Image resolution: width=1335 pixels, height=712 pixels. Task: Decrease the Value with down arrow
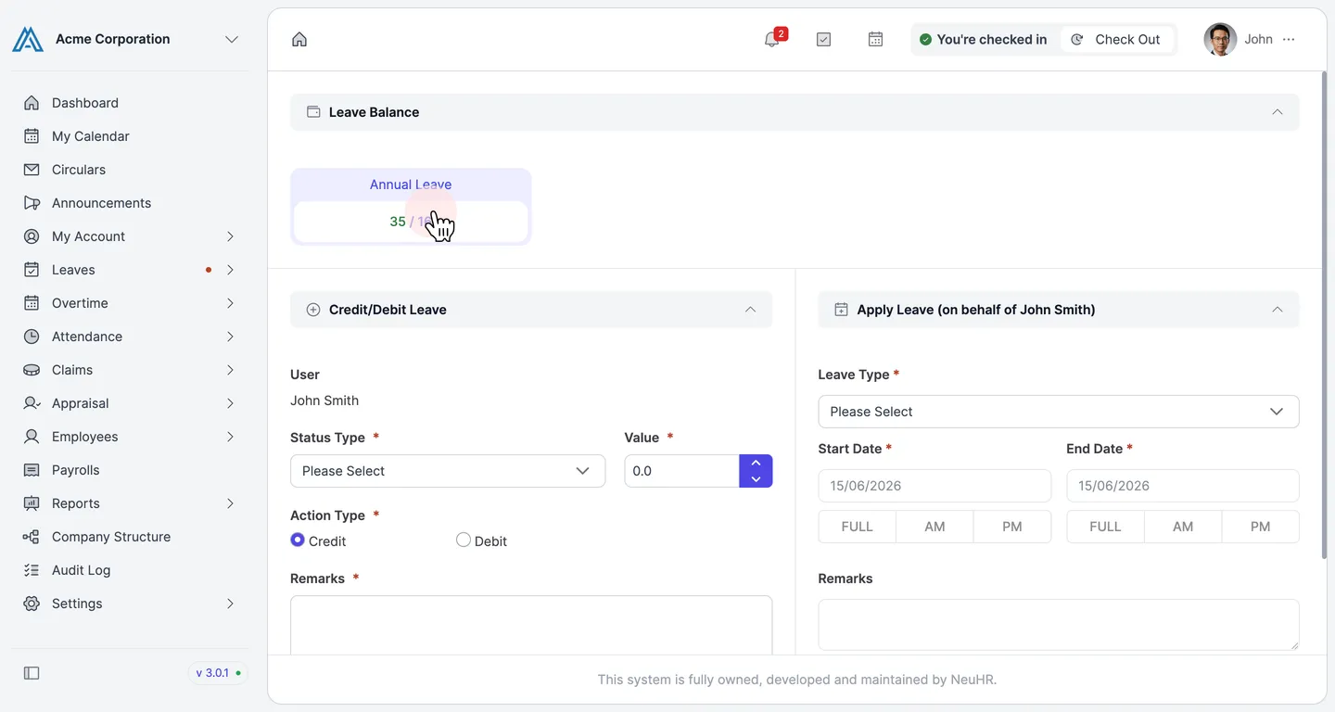756,479
